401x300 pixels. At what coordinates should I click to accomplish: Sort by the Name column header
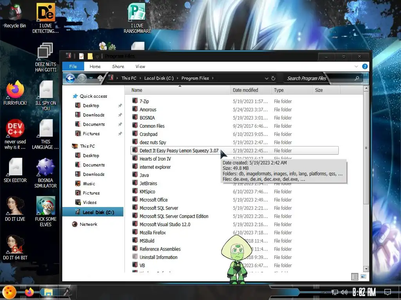[178, 90]
